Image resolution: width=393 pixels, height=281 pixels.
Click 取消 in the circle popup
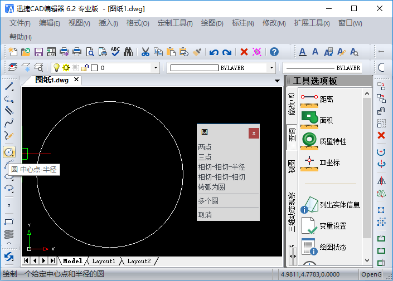coord(205,215)
